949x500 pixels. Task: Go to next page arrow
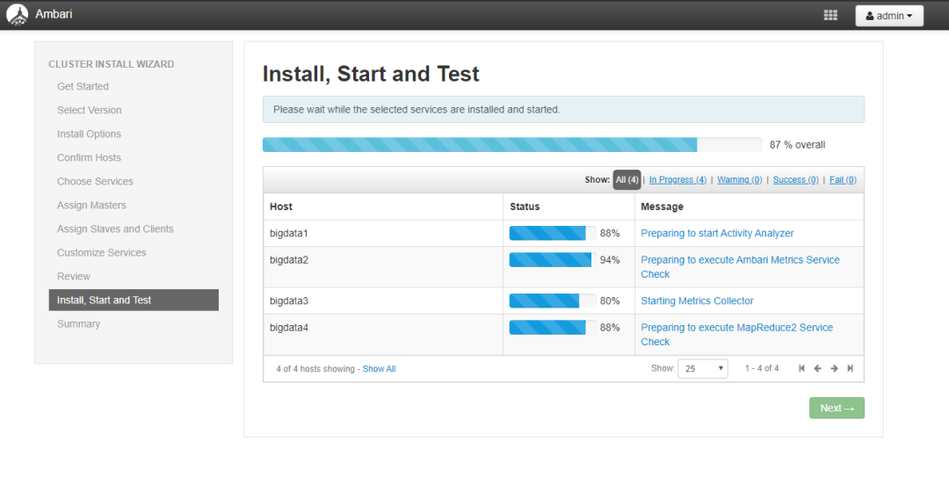point(834,368)
